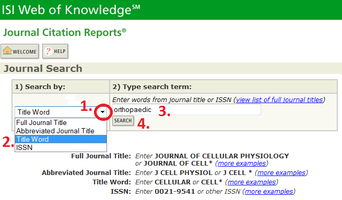Open more examples for Abbreviated Journal Title
342x200 pixels.
coord(281,172)
